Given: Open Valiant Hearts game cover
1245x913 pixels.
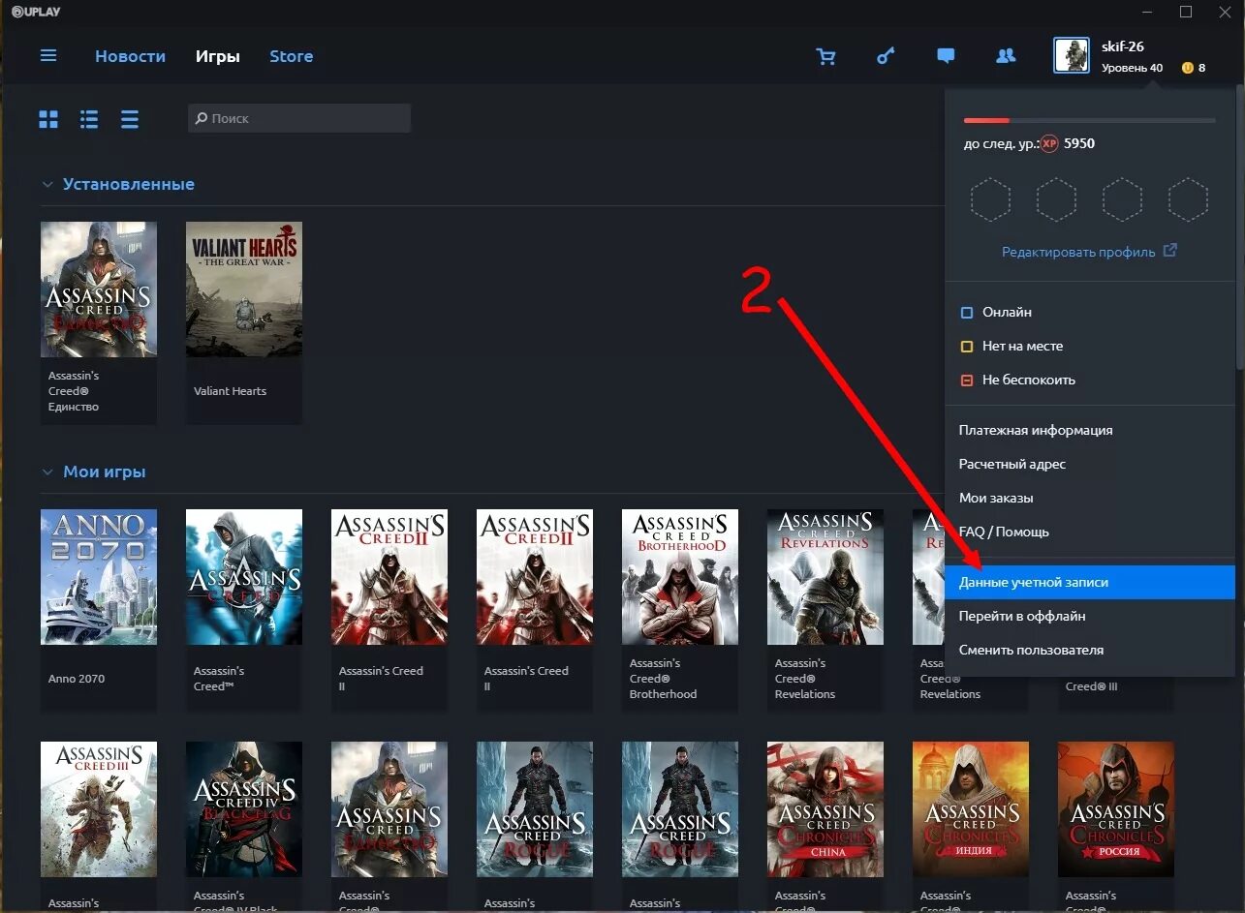Looking at the screenshot, I should [244, 289].
